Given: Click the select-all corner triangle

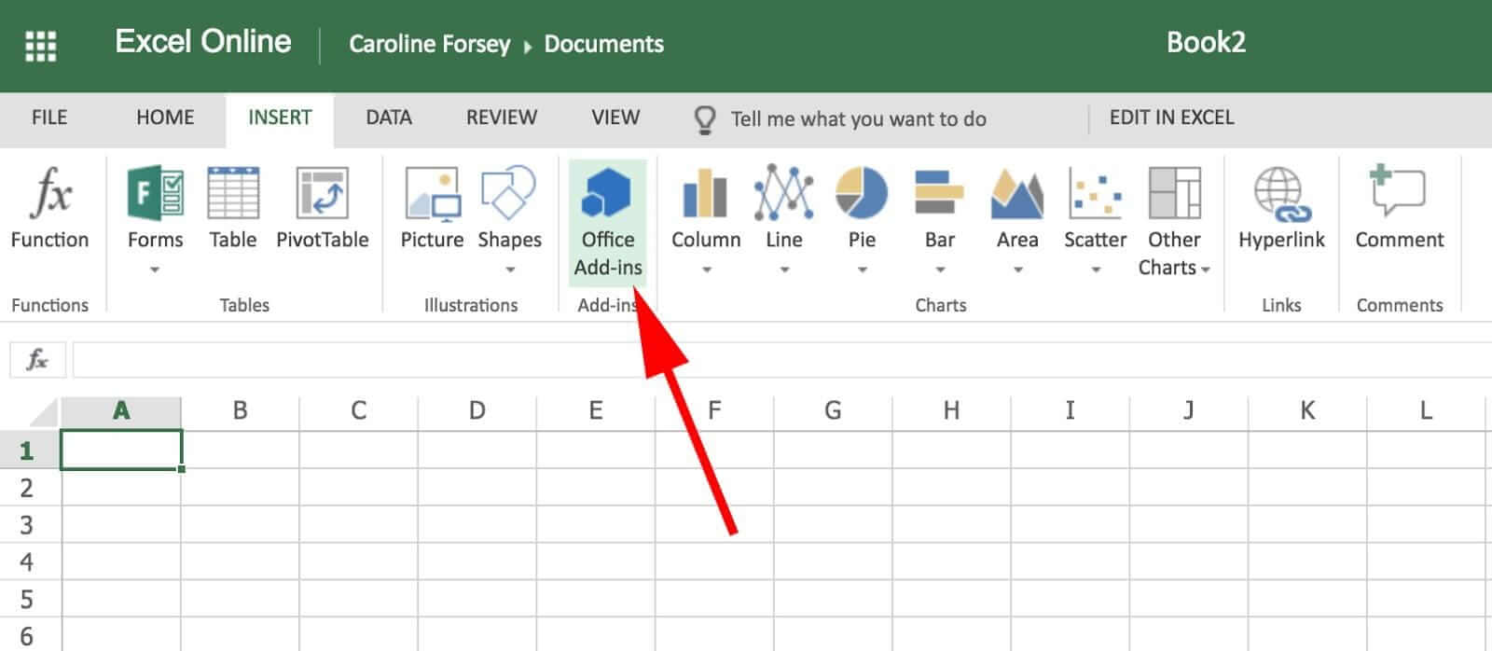Looking at the screenshot, I should pos(43,411).
